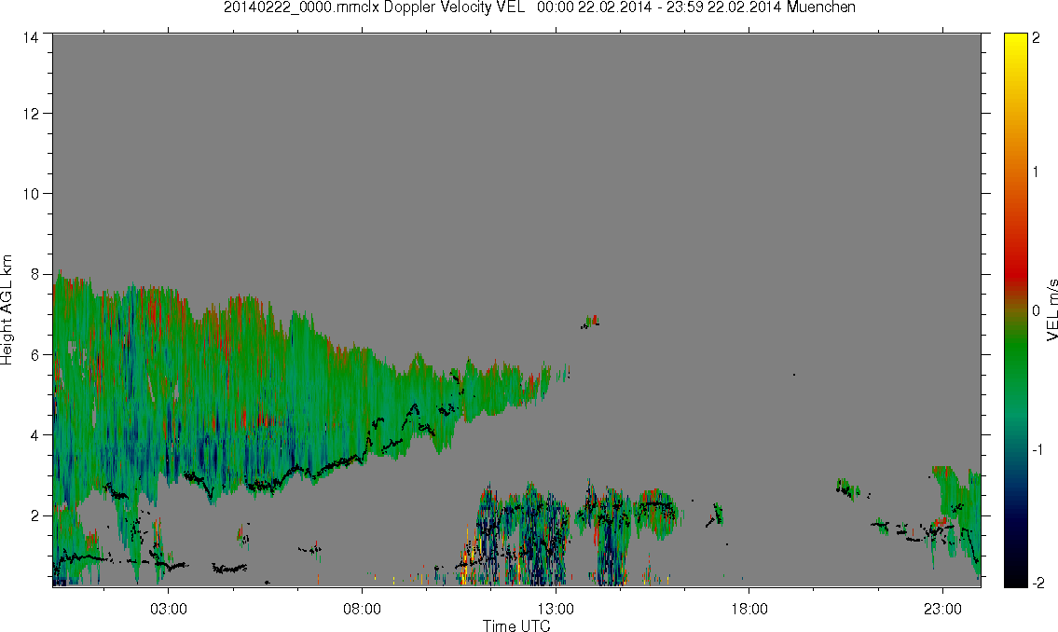Viewport: 1058px width, 632px height.
Task: Click the 14 km height tick label
Action: [30, 38]
